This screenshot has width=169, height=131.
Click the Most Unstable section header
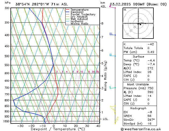coord(139,84)
